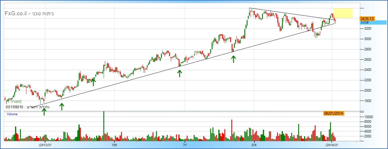Select the orange 06/01/2014 date label
Image resolution: width=388 pixels, height=149 pixels.
pyautogui.click(x=334, y=114)
